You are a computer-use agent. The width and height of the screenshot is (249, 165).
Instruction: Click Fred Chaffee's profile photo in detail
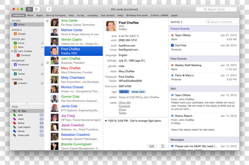point(111,26)
